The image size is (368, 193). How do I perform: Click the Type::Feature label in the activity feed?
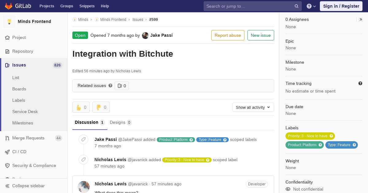click(213, 140)
